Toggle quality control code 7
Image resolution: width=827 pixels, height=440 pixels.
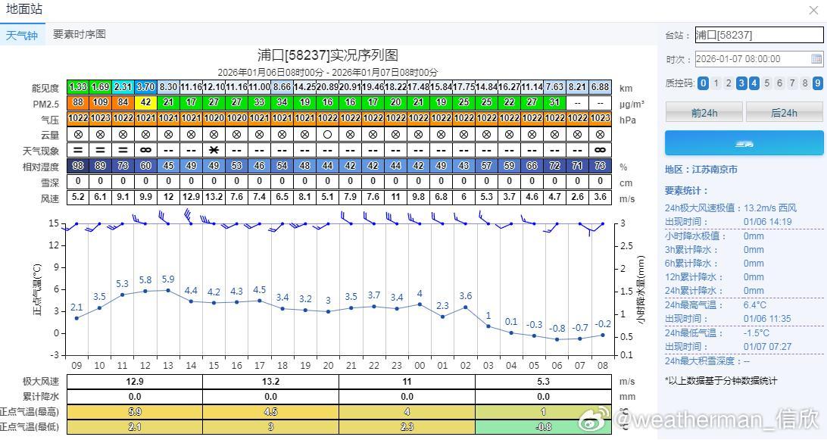coord(792,83)
